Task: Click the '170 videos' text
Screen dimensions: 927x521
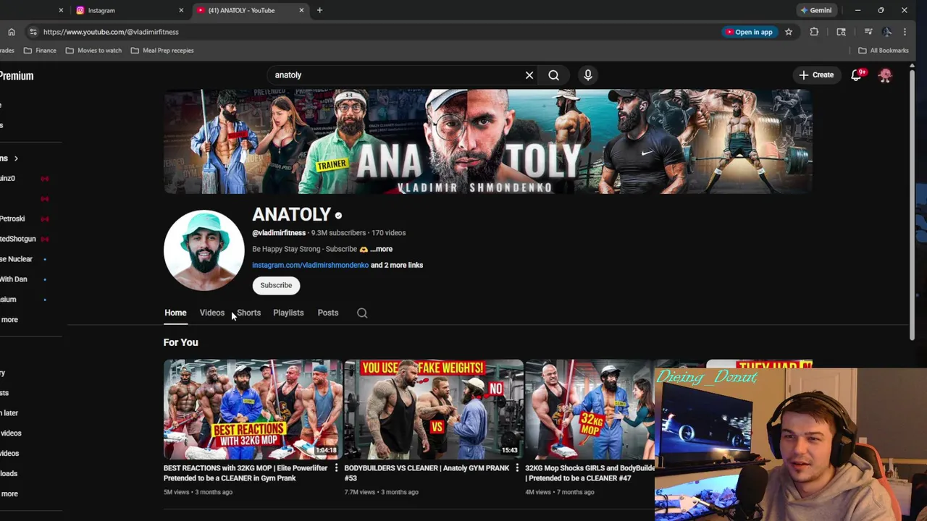Action: (x=388, y=233)
